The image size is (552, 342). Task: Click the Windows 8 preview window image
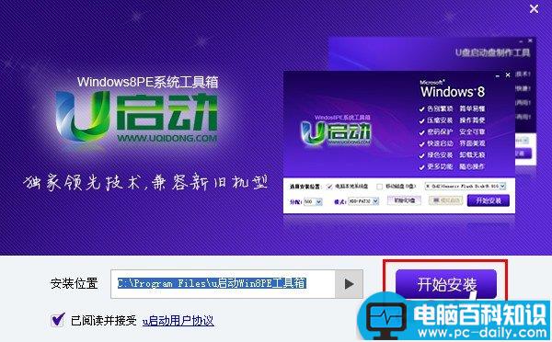click(x=399, y=142)
